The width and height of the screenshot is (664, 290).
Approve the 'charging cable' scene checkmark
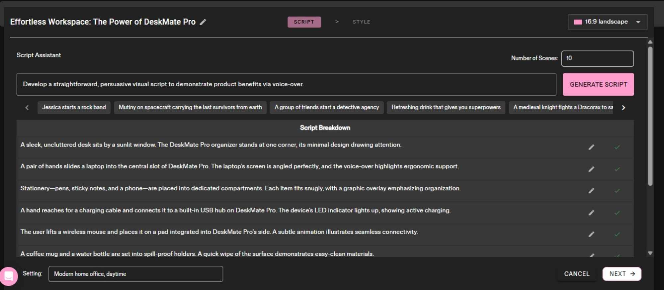tap(617, 213)
